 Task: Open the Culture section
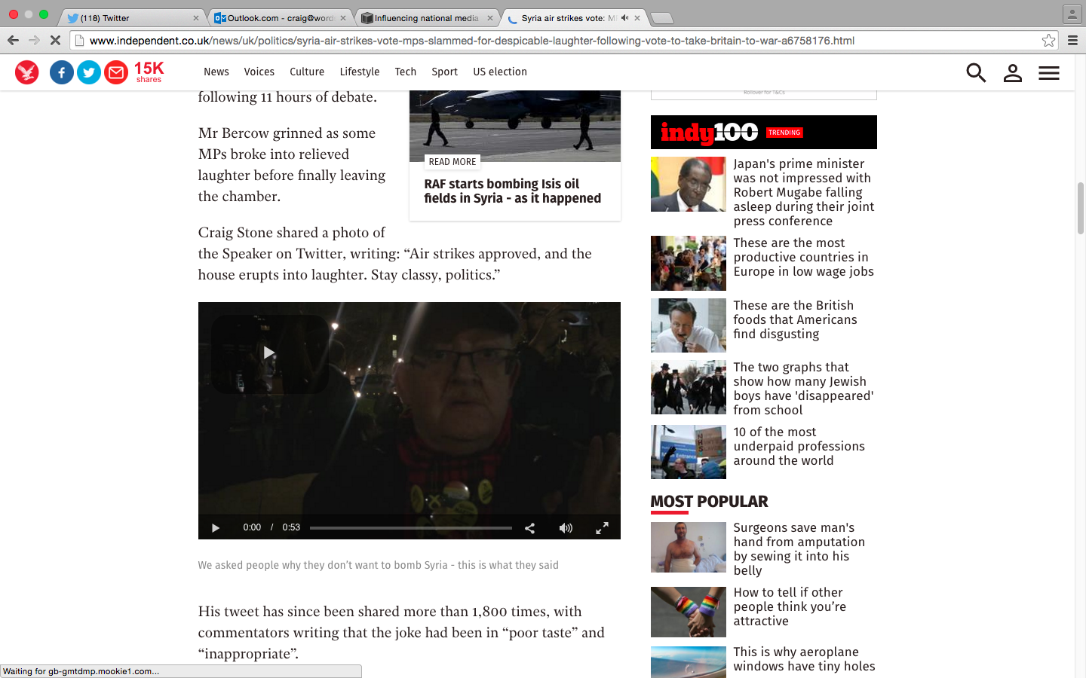[x=307, y=72]
